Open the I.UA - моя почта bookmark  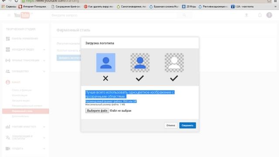(x=242, y=7)
